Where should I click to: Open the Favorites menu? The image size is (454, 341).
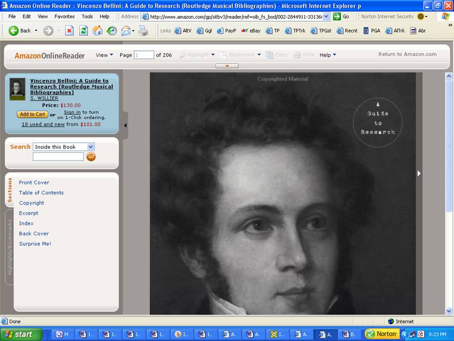click(65, 16)
